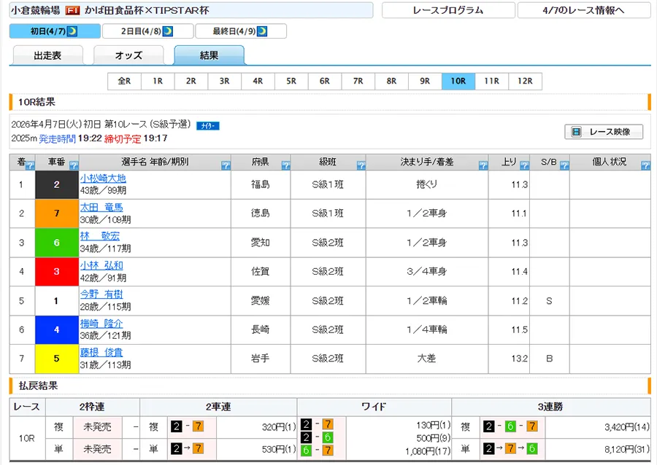This screenshot has width=657, height=465.
Task: Open help icon for 選手名 年齢/期別 column
Action: [x=225, y=166]
